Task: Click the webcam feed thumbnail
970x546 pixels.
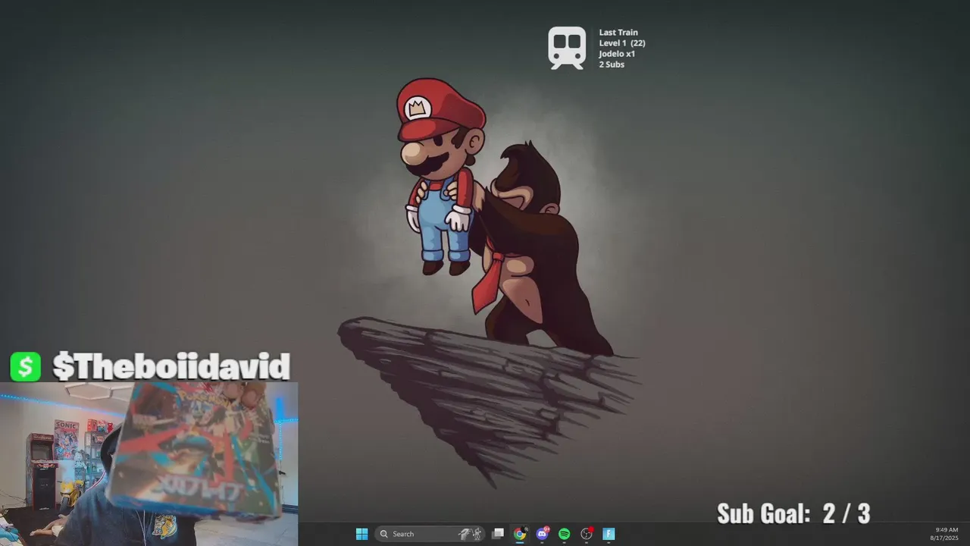Action: click(x=149, y=464)
